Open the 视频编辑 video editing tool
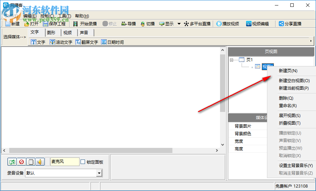The height and width of the screenshot is (191, 316). 257,24
